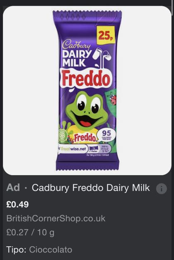Click the Ad label
This screenshot has height=260, width=174.
click(13, 188)
